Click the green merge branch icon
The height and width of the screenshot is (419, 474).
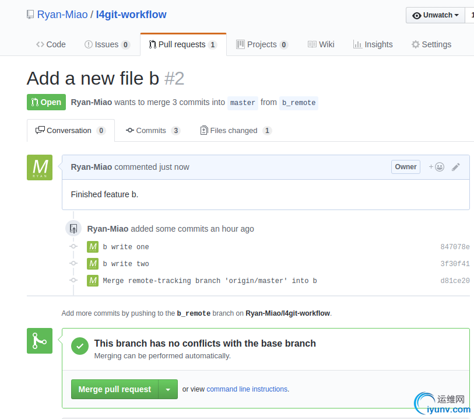[40, 341]
